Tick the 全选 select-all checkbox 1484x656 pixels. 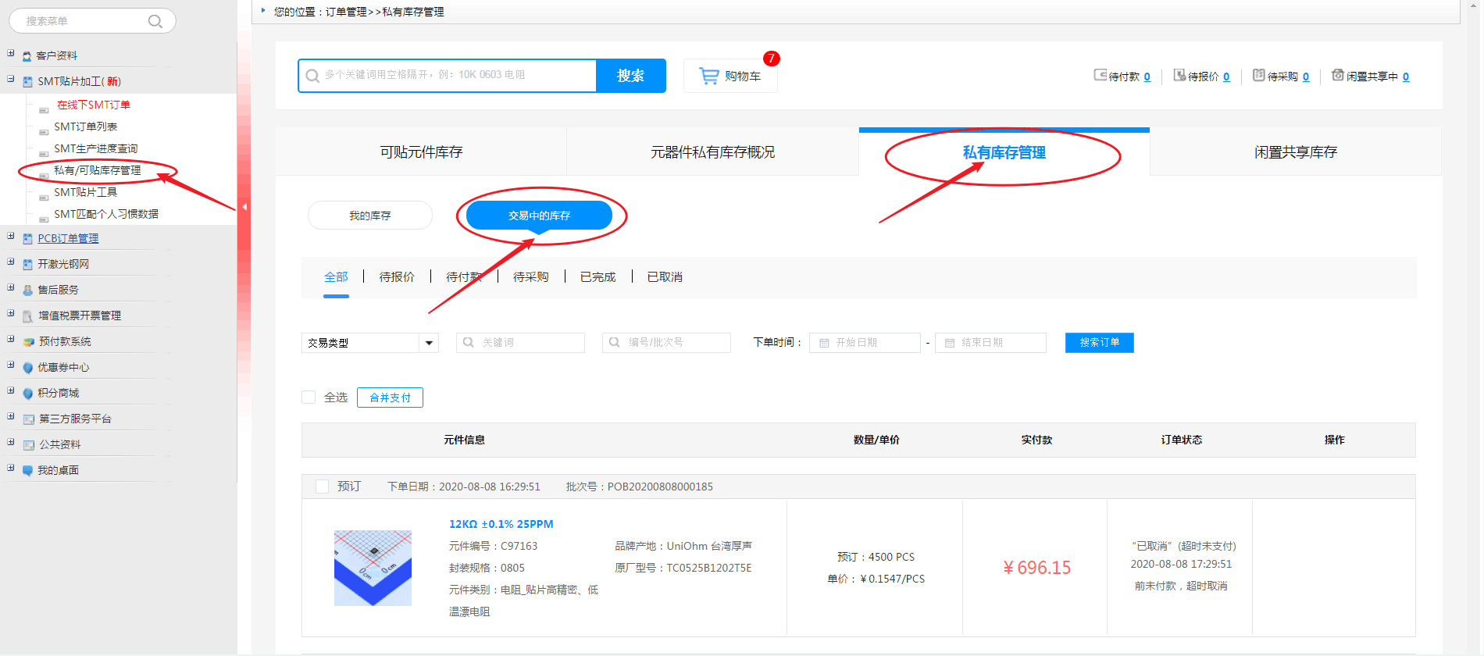click(309, 398)
